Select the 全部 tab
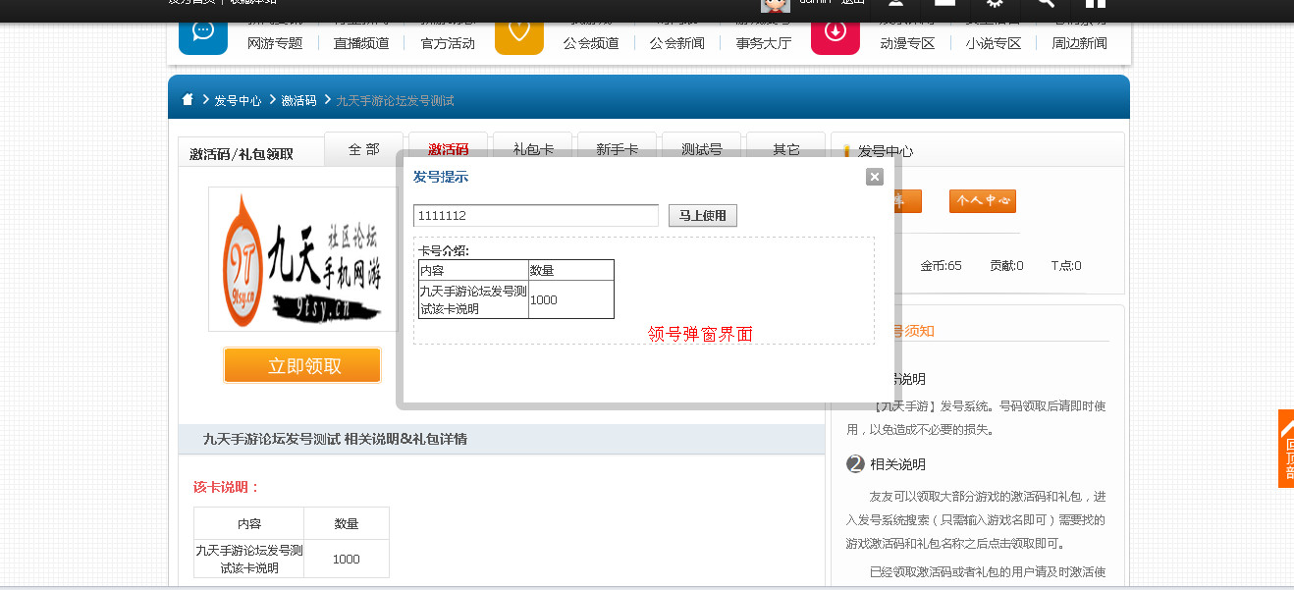Viewport: 1294px width, 590px height. [x=363, y=149]
